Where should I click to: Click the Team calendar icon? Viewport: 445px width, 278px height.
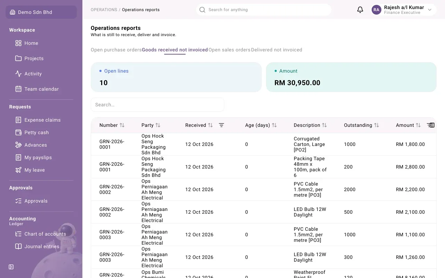[18, 89]
